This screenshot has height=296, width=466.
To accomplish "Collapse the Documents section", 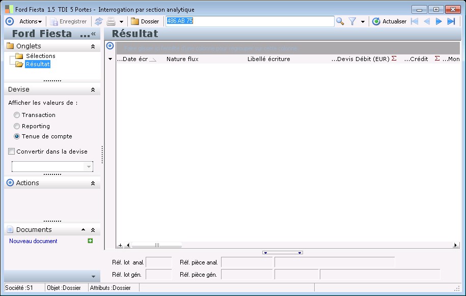I will pos(93,230).
